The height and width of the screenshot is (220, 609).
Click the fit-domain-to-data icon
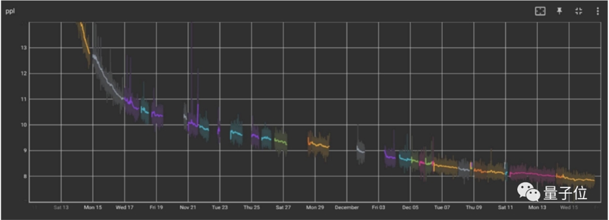(x=540, y=11)
